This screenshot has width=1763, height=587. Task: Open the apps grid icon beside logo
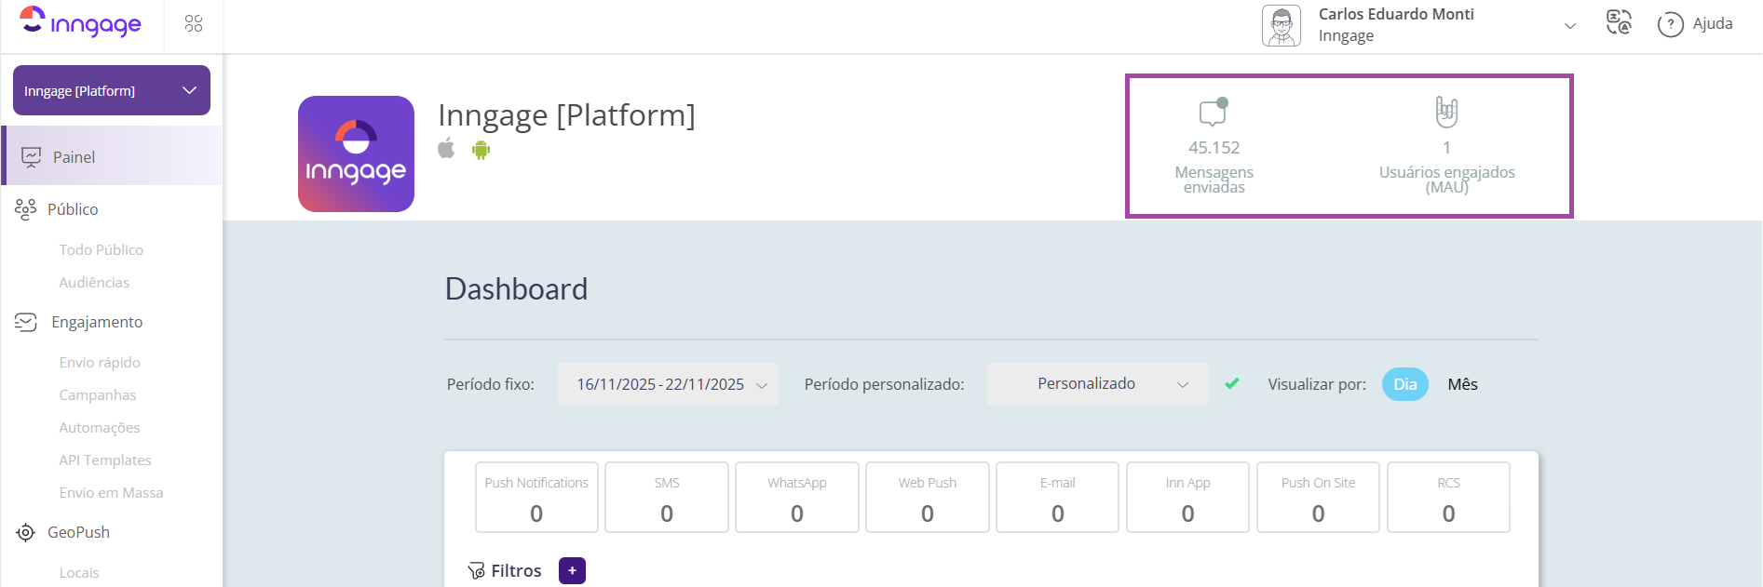click(x=194, y=23)
